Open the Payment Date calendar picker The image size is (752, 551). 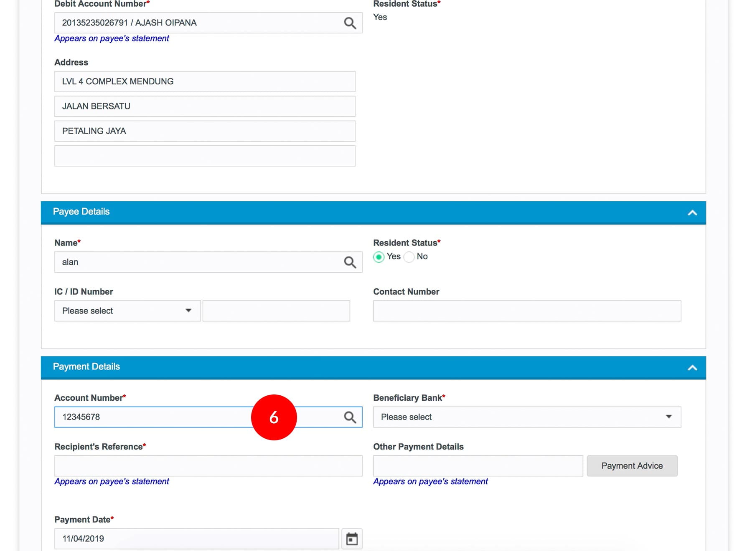pyautogui.click(x=352, y=539)
